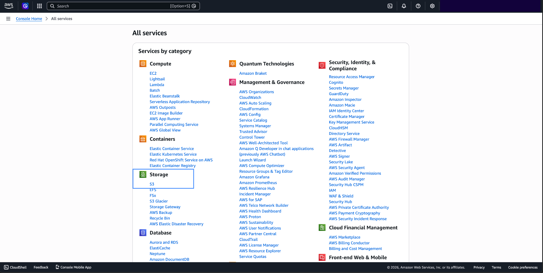Image resolution: width=543 pixels, height=273 pixels.
Task: Open Amazon Braket link
Action: pos(253,73)
